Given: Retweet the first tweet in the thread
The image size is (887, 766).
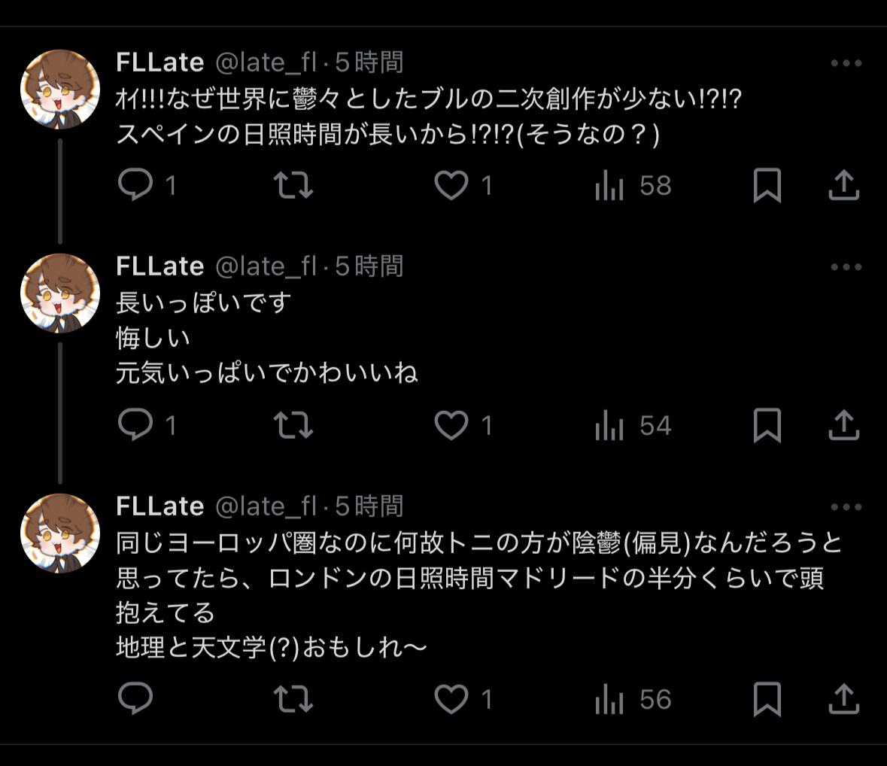Looking at the screenshot, I should [293, 186].
